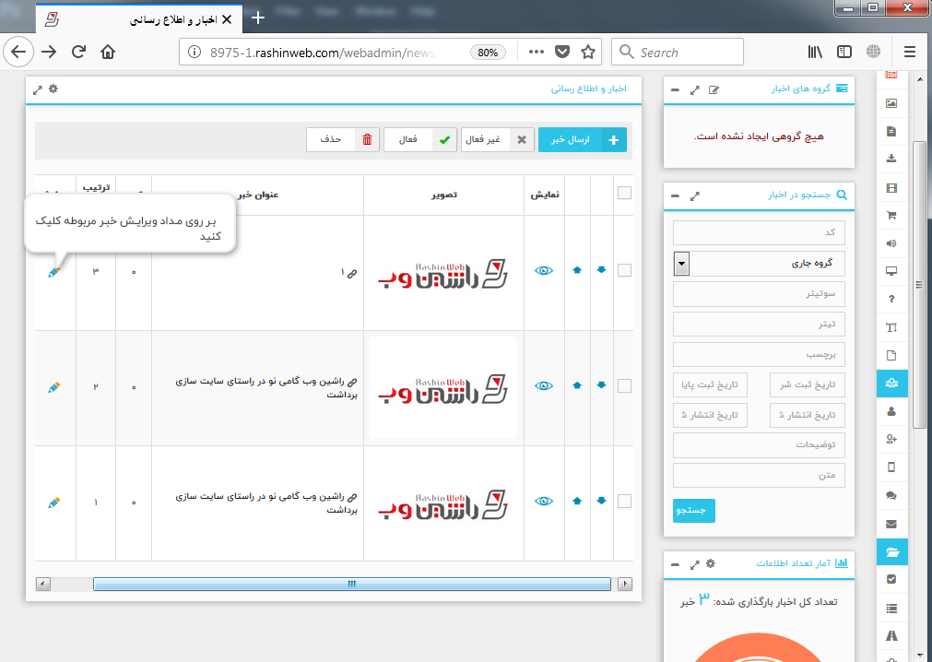
Task: Tick the select-all checkbox in table header
Action: pos(624,193)
